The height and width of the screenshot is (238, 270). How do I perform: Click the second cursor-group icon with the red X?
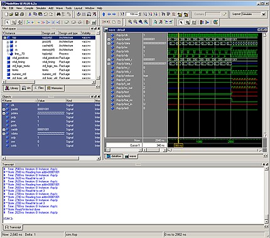tap(161, 22)
